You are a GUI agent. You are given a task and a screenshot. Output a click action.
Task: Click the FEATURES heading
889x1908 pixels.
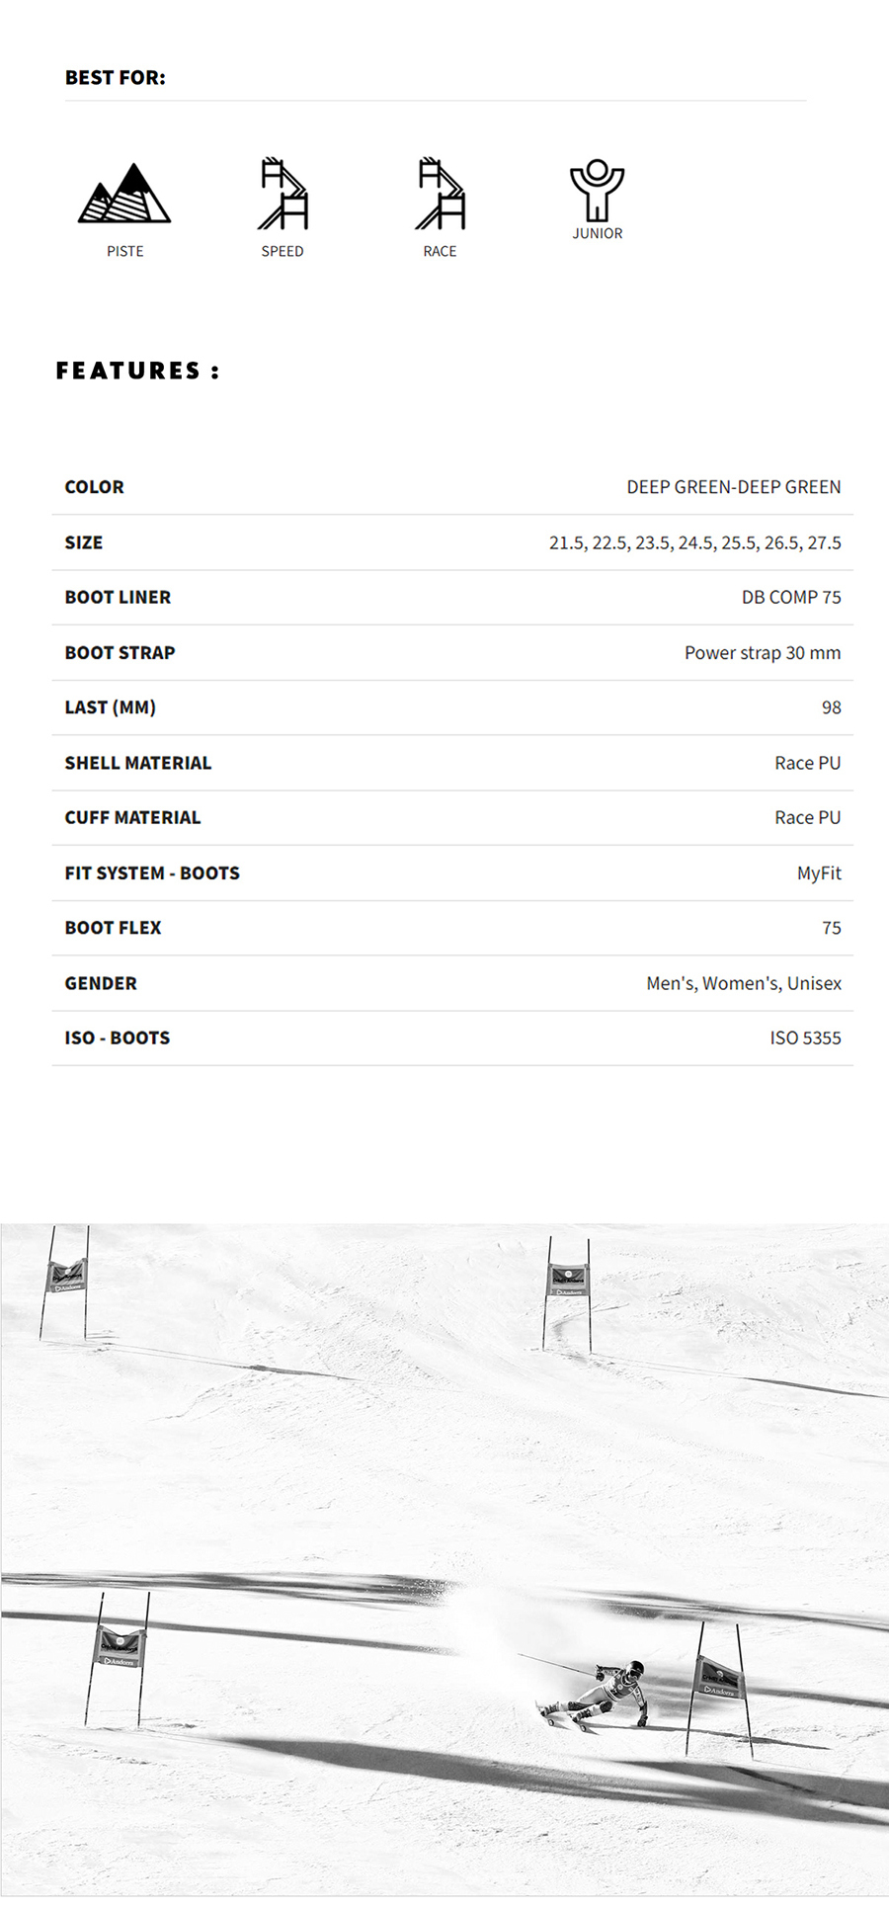137,372
